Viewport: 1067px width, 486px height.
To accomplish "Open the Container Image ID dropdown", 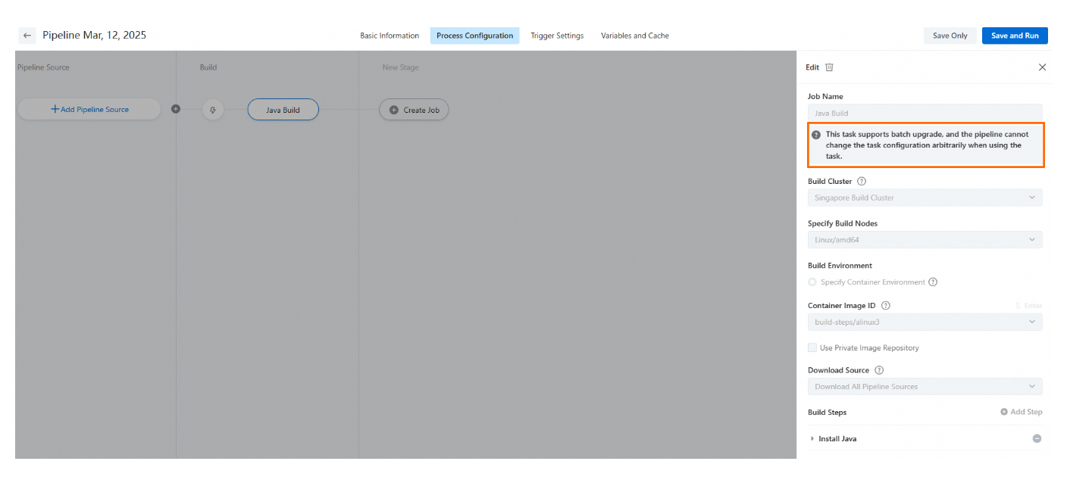I will pos(925,322).
